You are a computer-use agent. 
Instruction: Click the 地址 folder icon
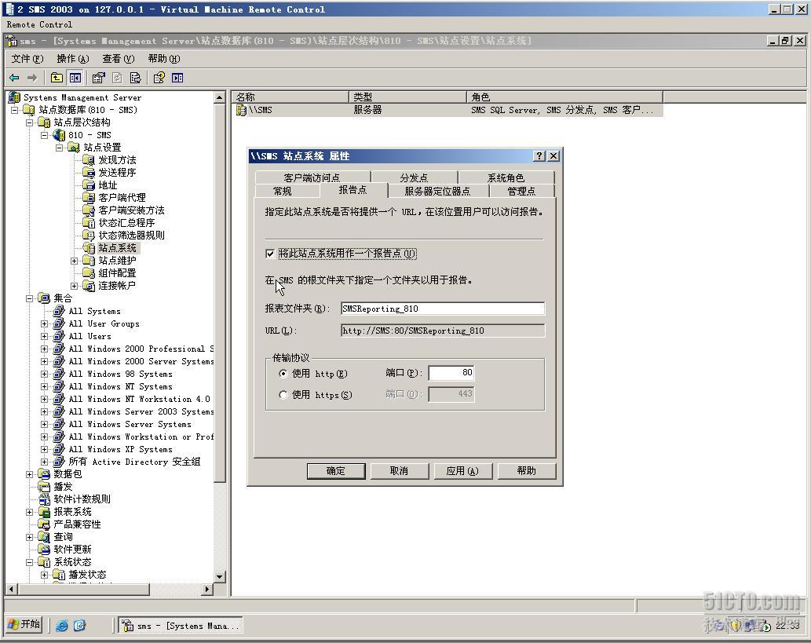point(89,184)
